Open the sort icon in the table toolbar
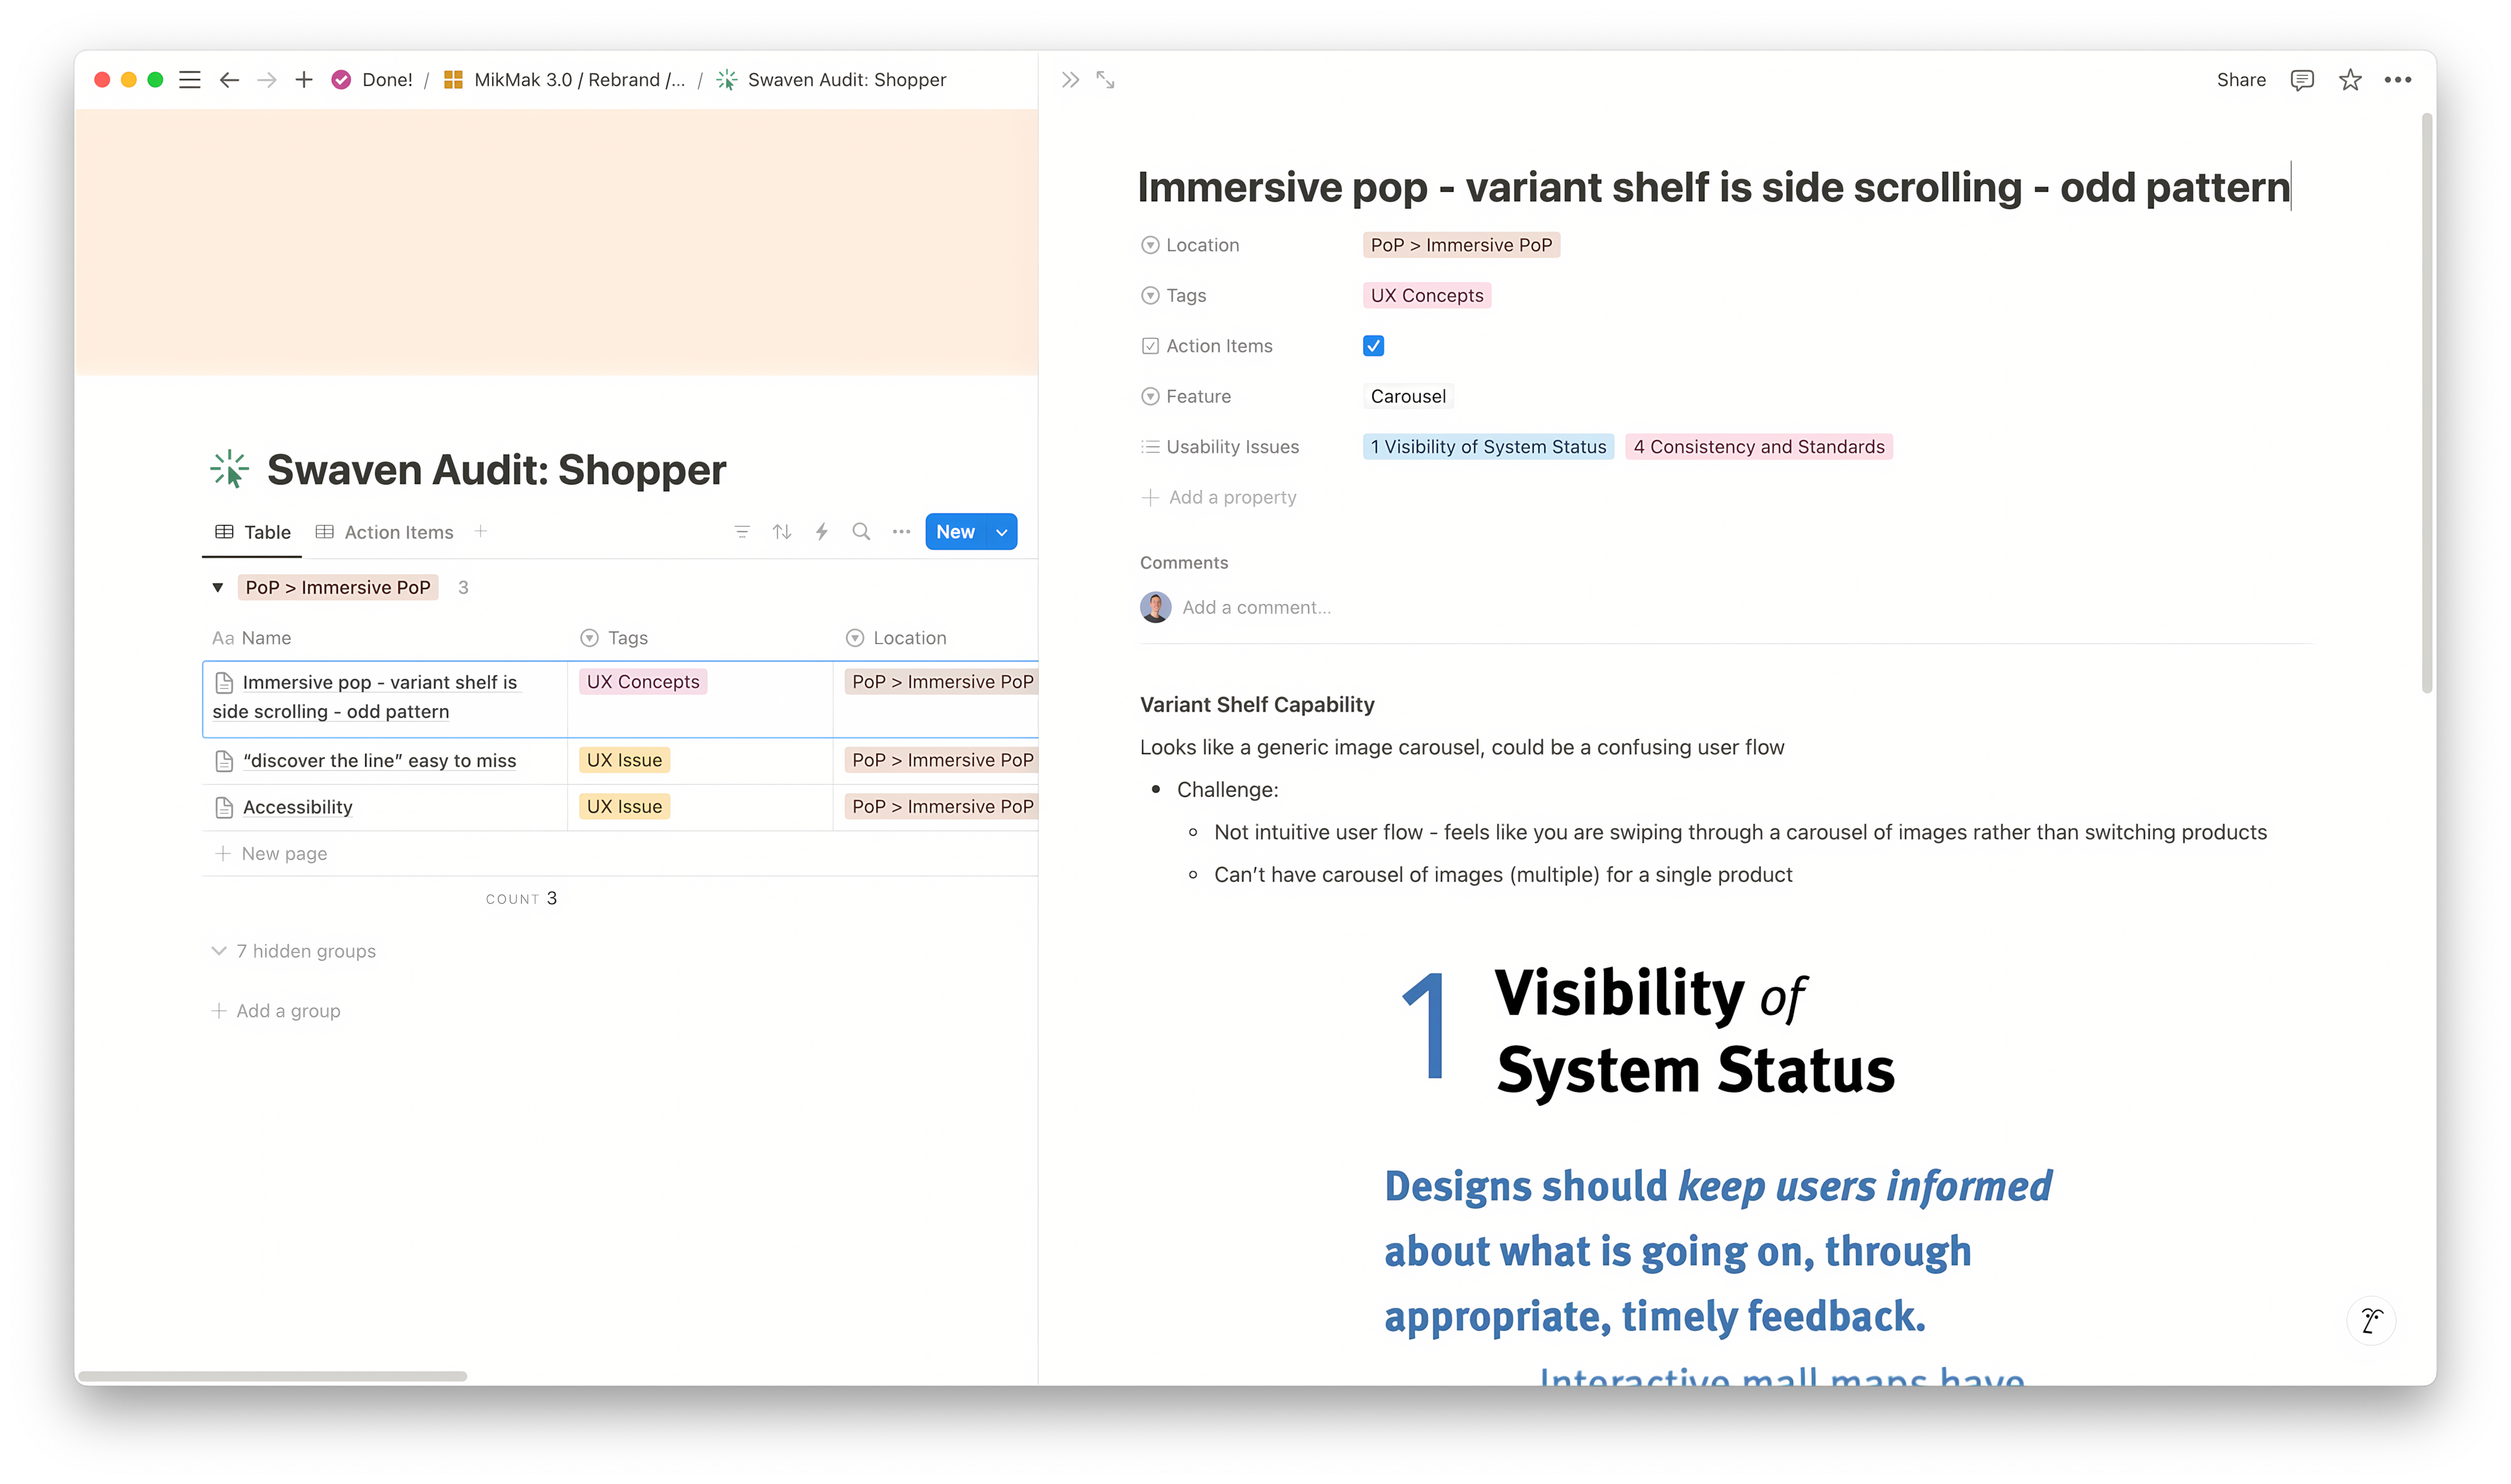Viewport: 2511px width, 1484px height. click(x=781, y=531)
